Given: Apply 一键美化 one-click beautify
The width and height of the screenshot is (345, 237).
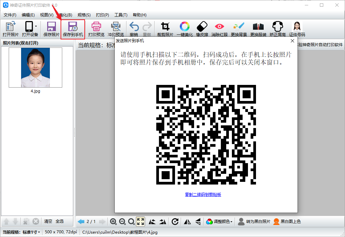Looking at the screenshot, I should point(185,29).
